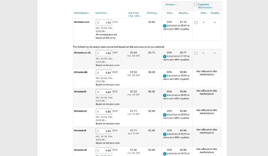Open the Marketplace column dropdown

coord(81,13)
